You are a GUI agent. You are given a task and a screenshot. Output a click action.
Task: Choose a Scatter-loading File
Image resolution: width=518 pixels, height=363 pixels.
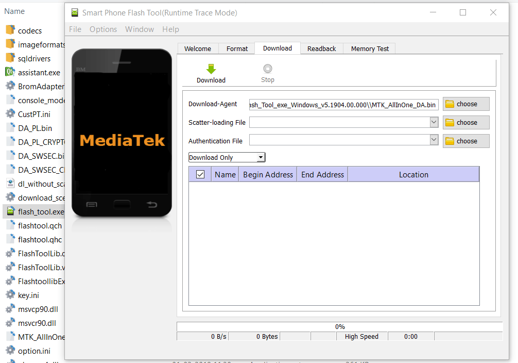[465, 122]
